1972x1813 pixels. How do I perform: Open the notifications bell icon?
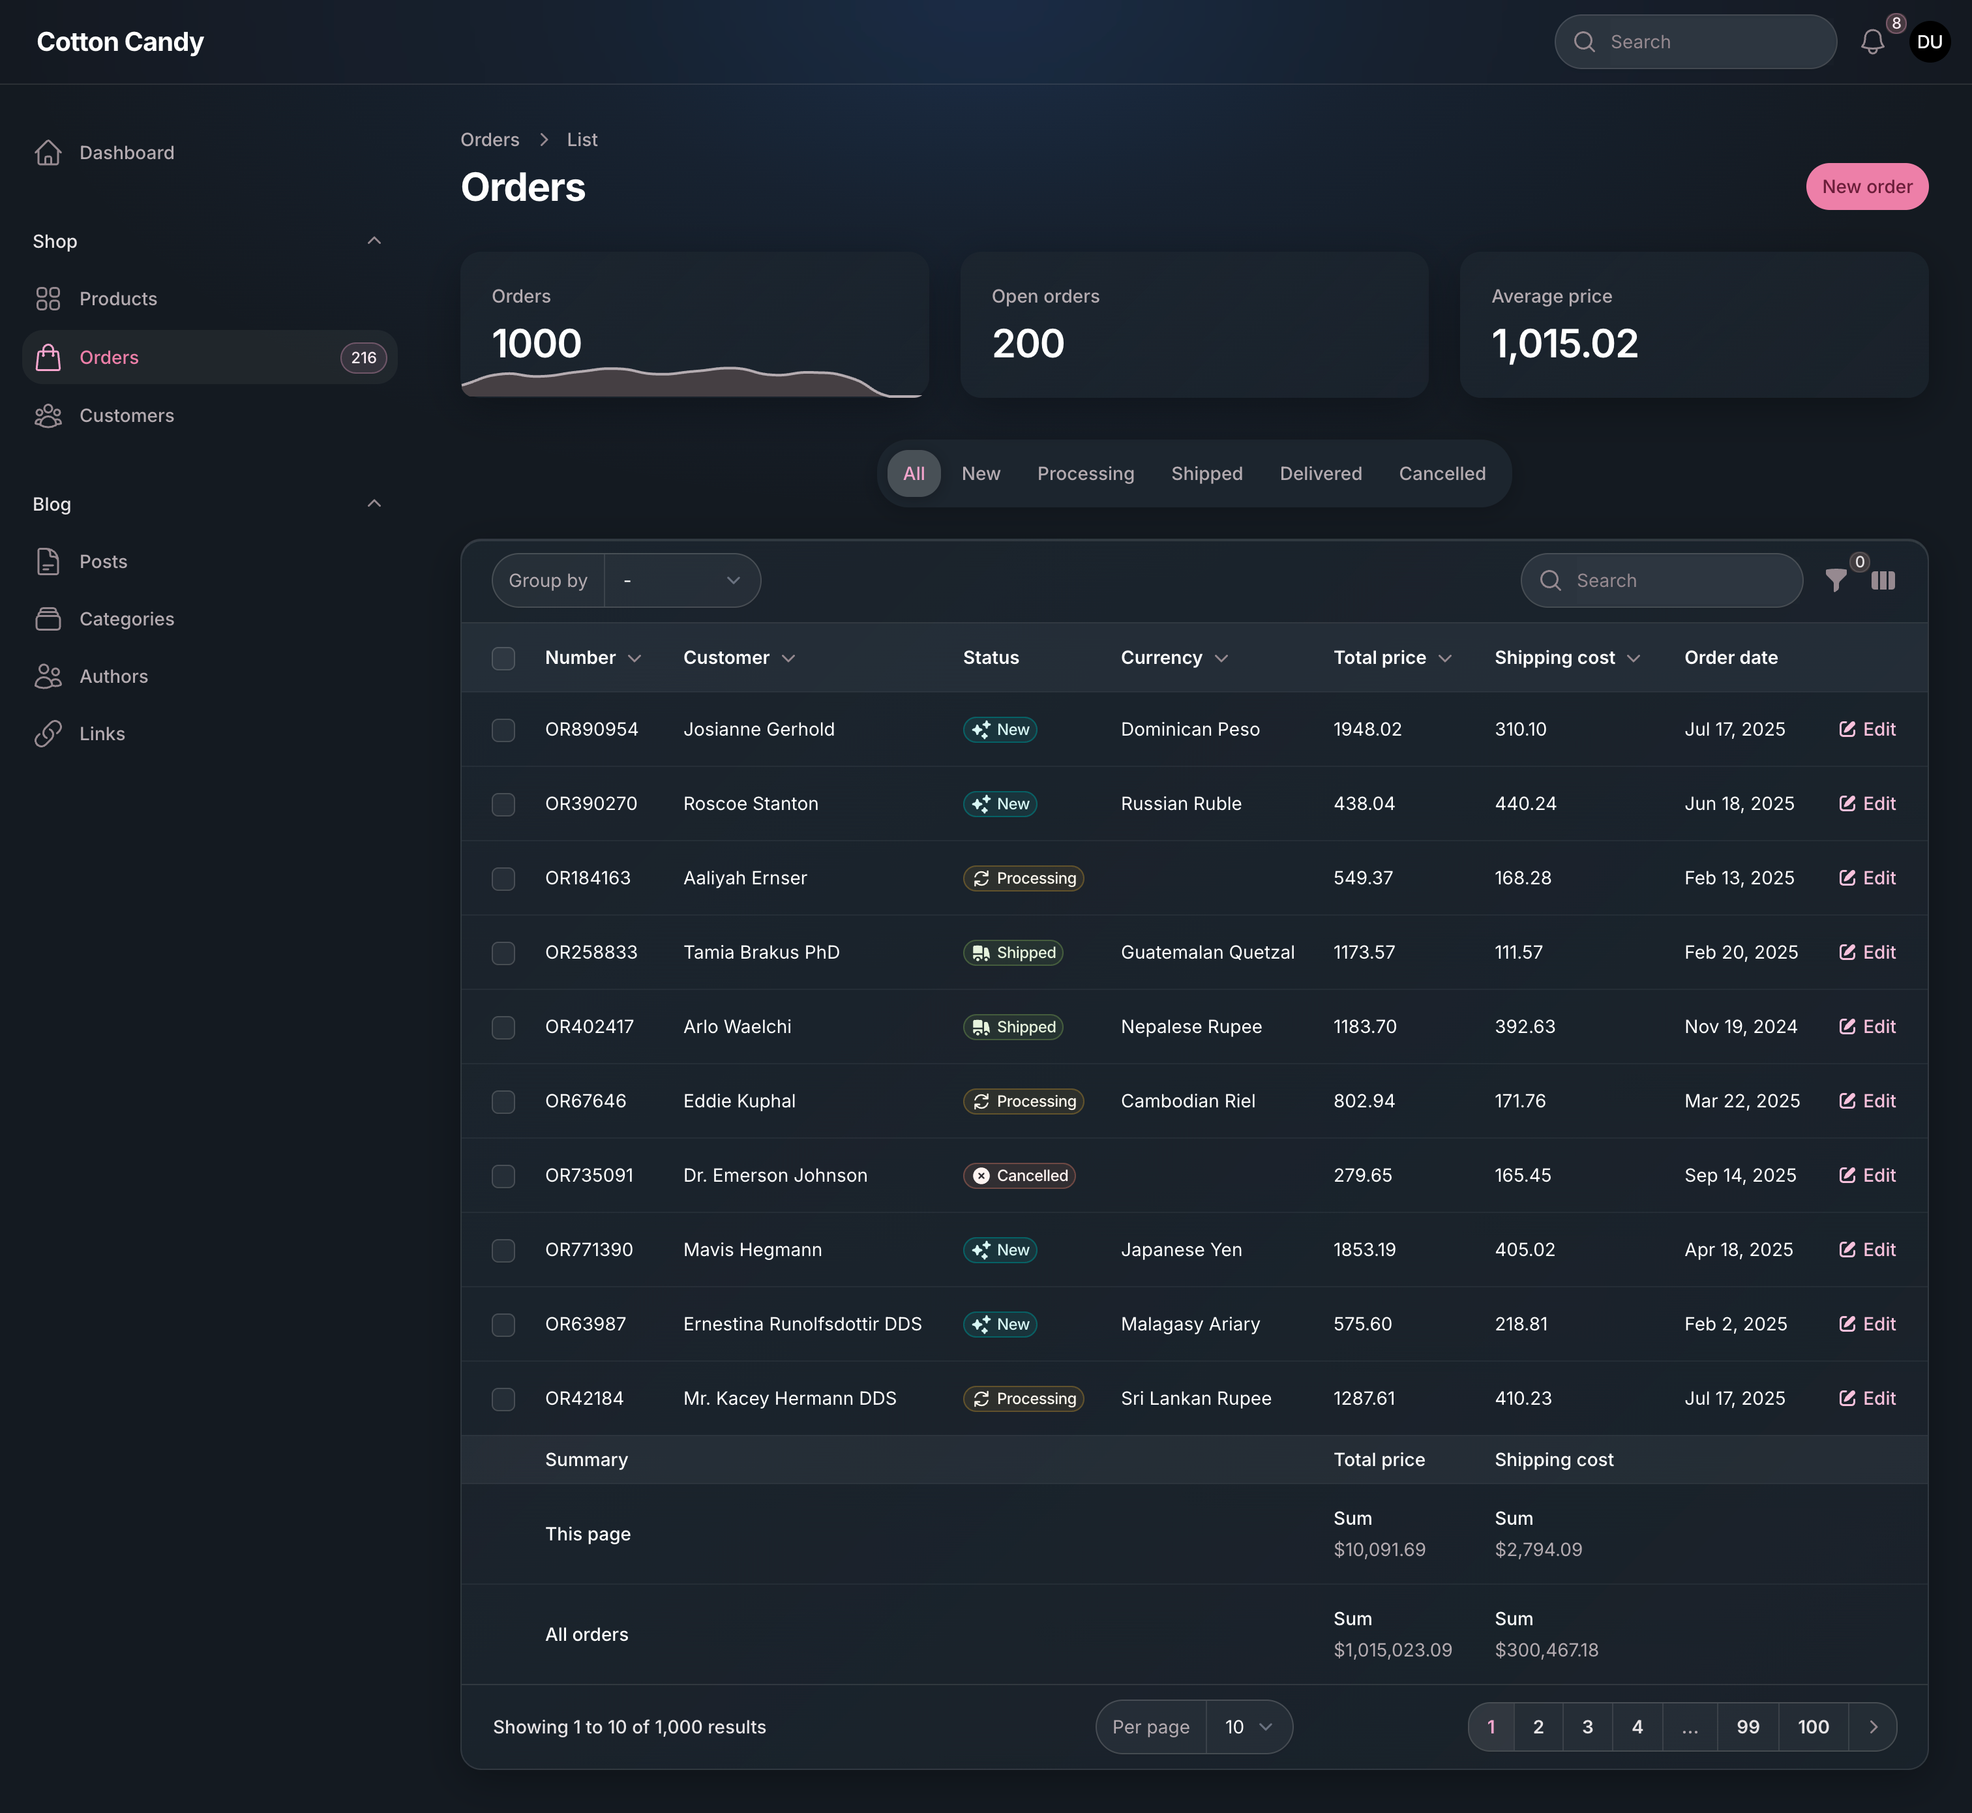1872,42
